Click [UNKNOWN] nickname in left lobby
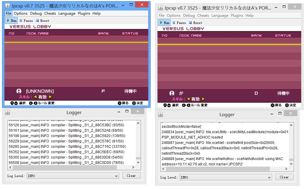Image resolution: width=306 pixels, height=189 pixels. click(40, 91)
